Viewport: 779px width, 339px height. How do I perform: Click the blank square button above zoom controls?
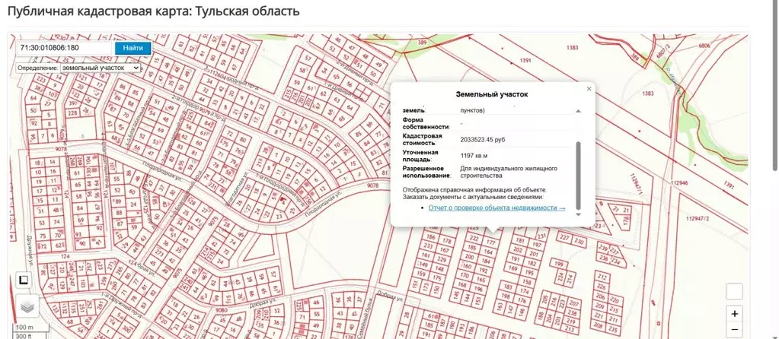734,291
